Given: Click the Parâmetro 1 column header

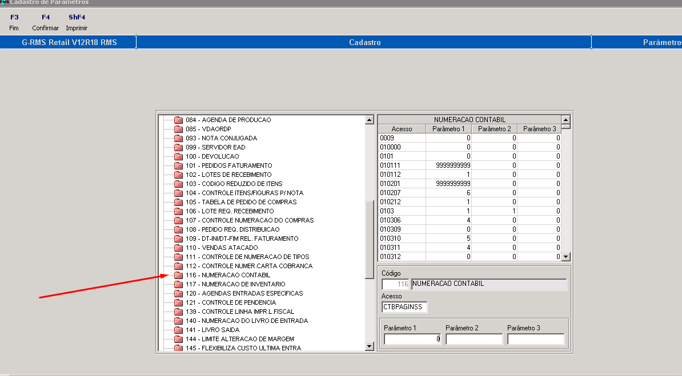Looking at the screenshot, I should tap(448, 129).
